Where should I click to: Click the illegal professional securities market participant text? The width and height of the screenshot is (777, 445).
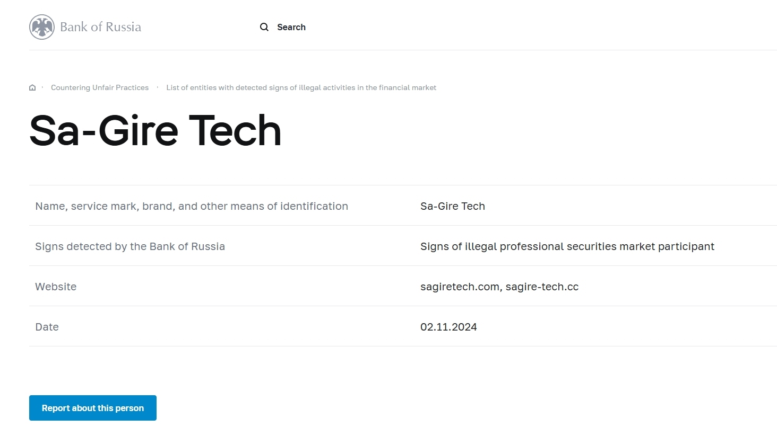click(567, 246)
